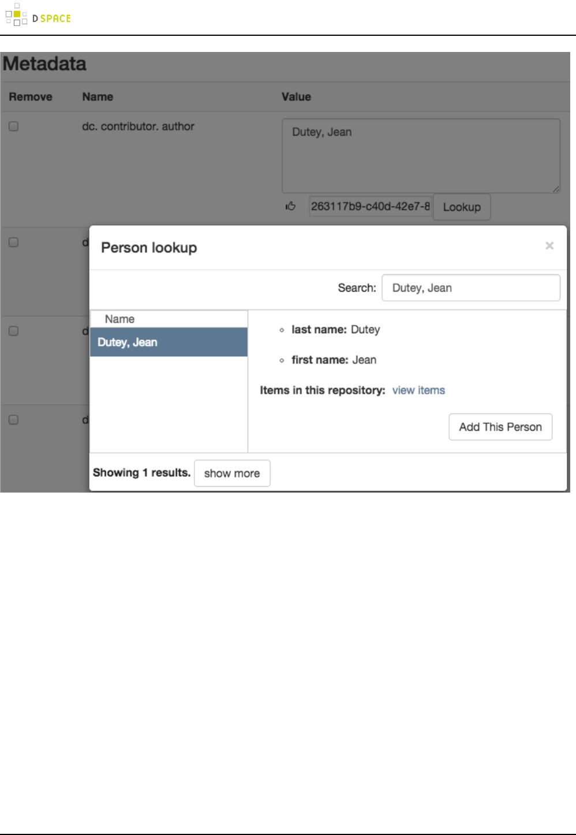The image size is (576, 835).
Task: Open the view items link
Action: tap(418, 390)
